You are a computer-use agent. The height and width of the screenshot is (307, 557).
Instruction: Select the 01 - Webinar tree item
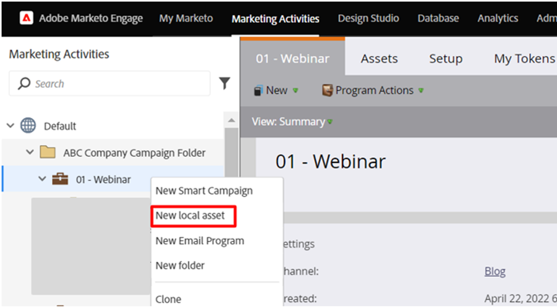[103, 180]
